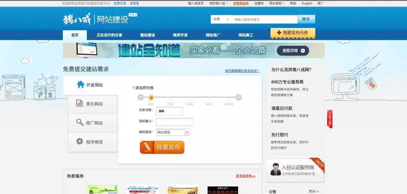
Task: Open the 我的猪八戒 dropdown menu
Action: [x=219, y=3]
